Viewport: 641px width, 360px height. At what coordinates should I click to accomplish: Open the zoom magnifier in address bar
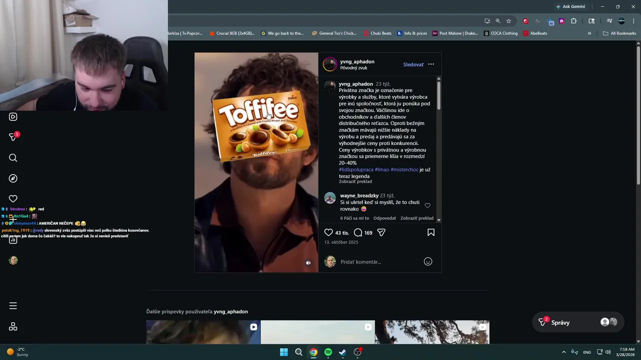point(498,21)
